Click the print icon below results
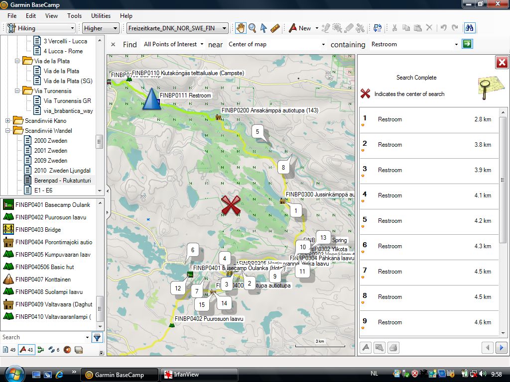This screenshot has height=382, width=510. (x=393, y=347)
